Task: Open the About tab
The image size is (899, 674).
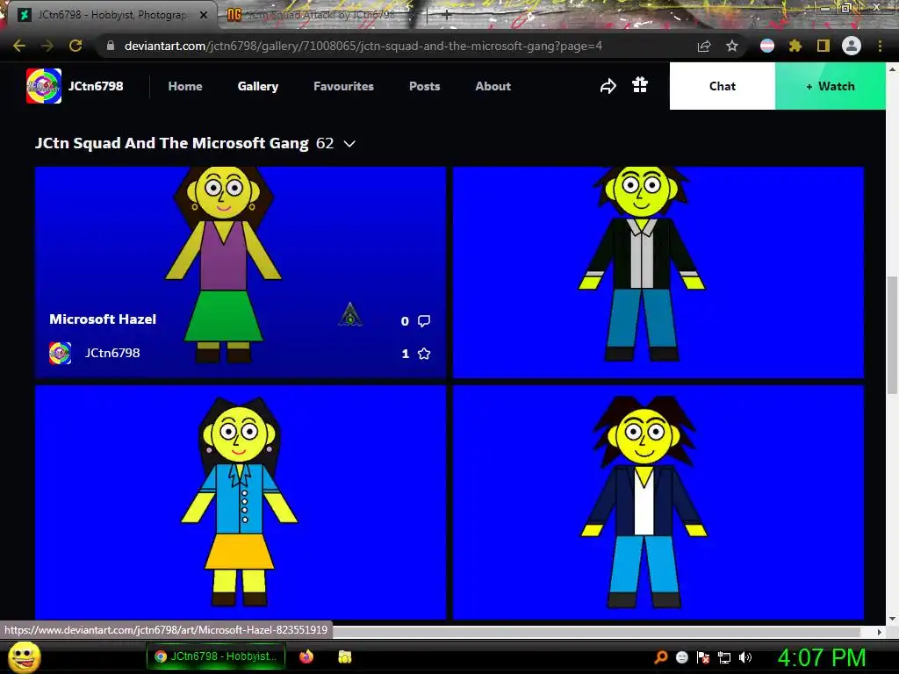Action: [493, 86]
